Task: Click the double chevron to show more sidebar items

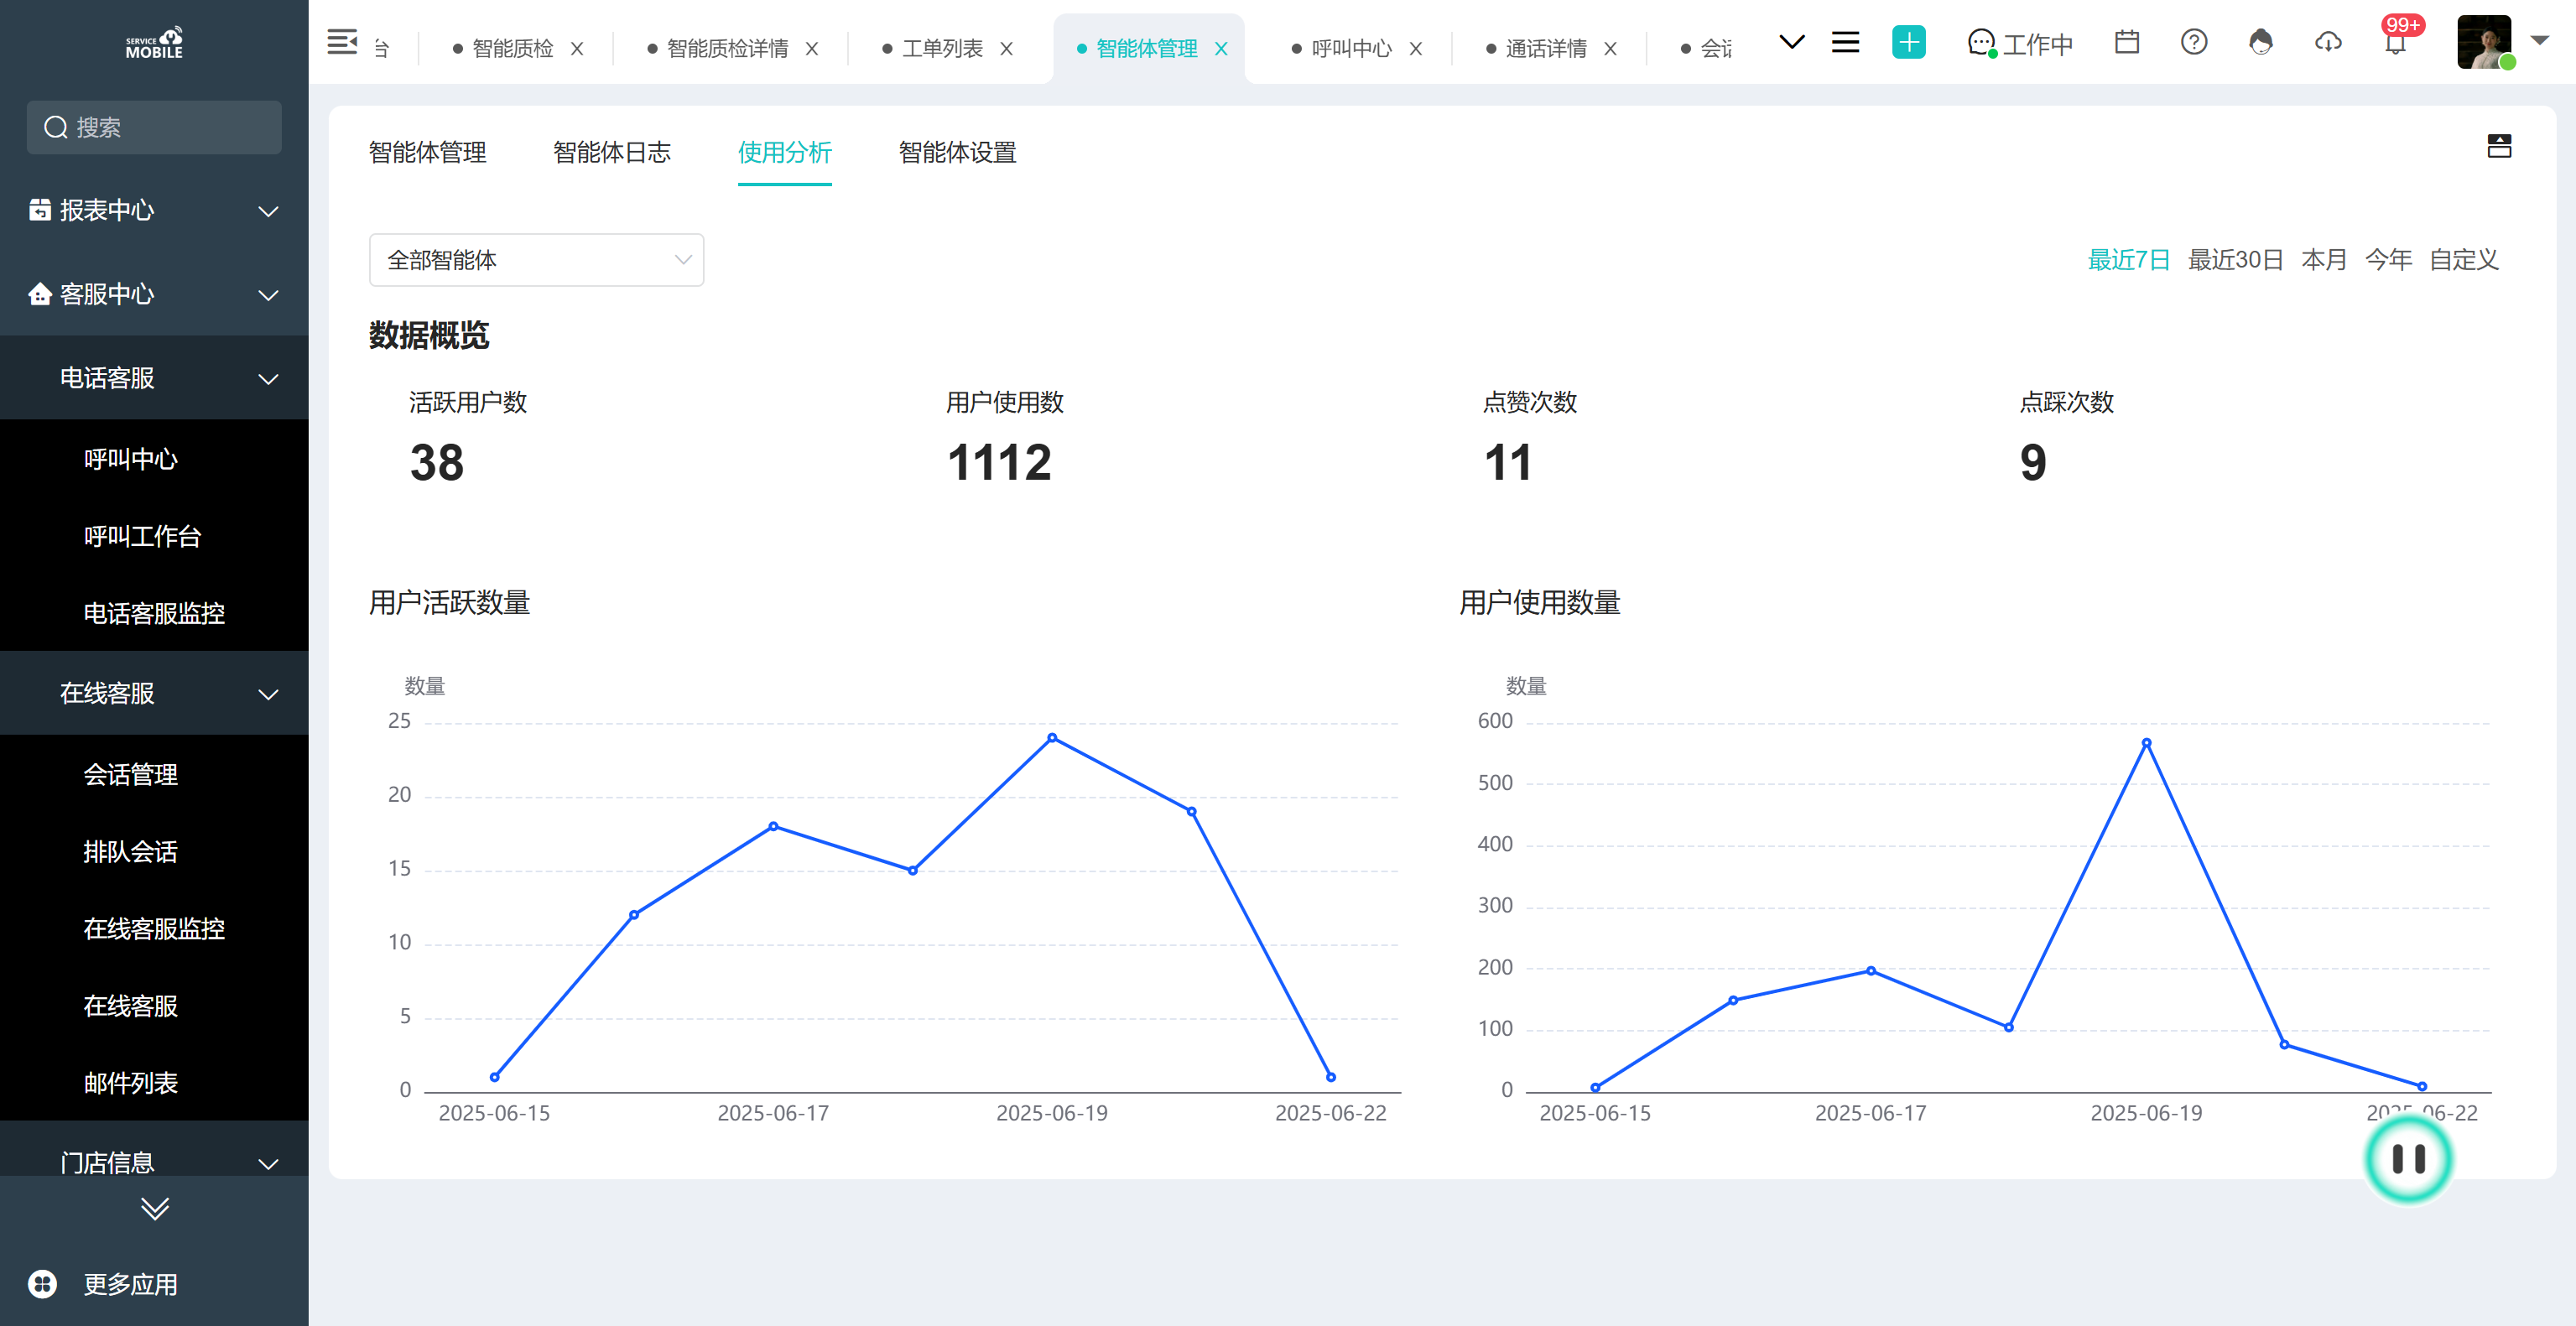Action: (154, 1209)
